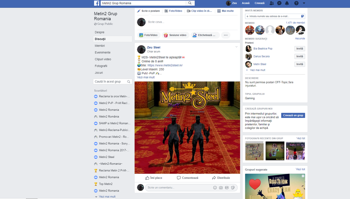Click search icon in group search box

click(x=129, y=82)
